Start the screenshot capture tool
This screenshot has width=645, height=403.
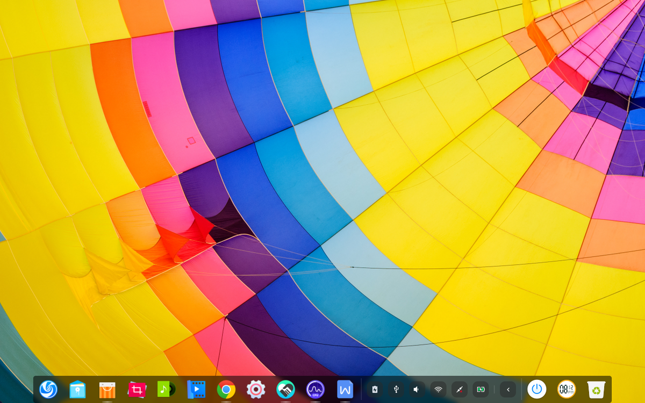(x=137, y=389)
